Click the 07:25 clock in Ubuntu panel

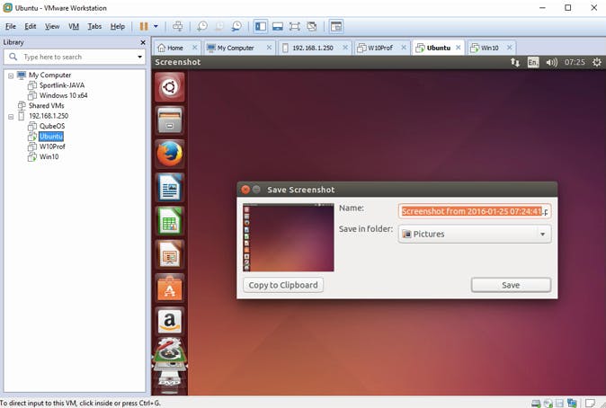pos(575,62)
